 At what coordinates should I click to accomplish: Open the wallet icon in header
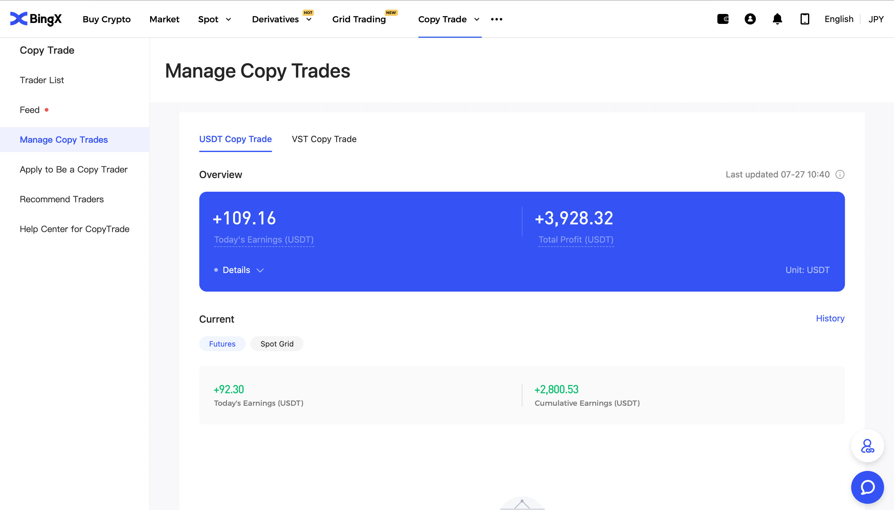pos(723,19)
